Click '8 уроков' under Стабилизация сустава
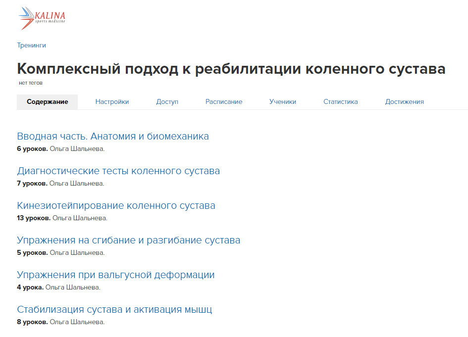468x337 pixels. (32, 322)
